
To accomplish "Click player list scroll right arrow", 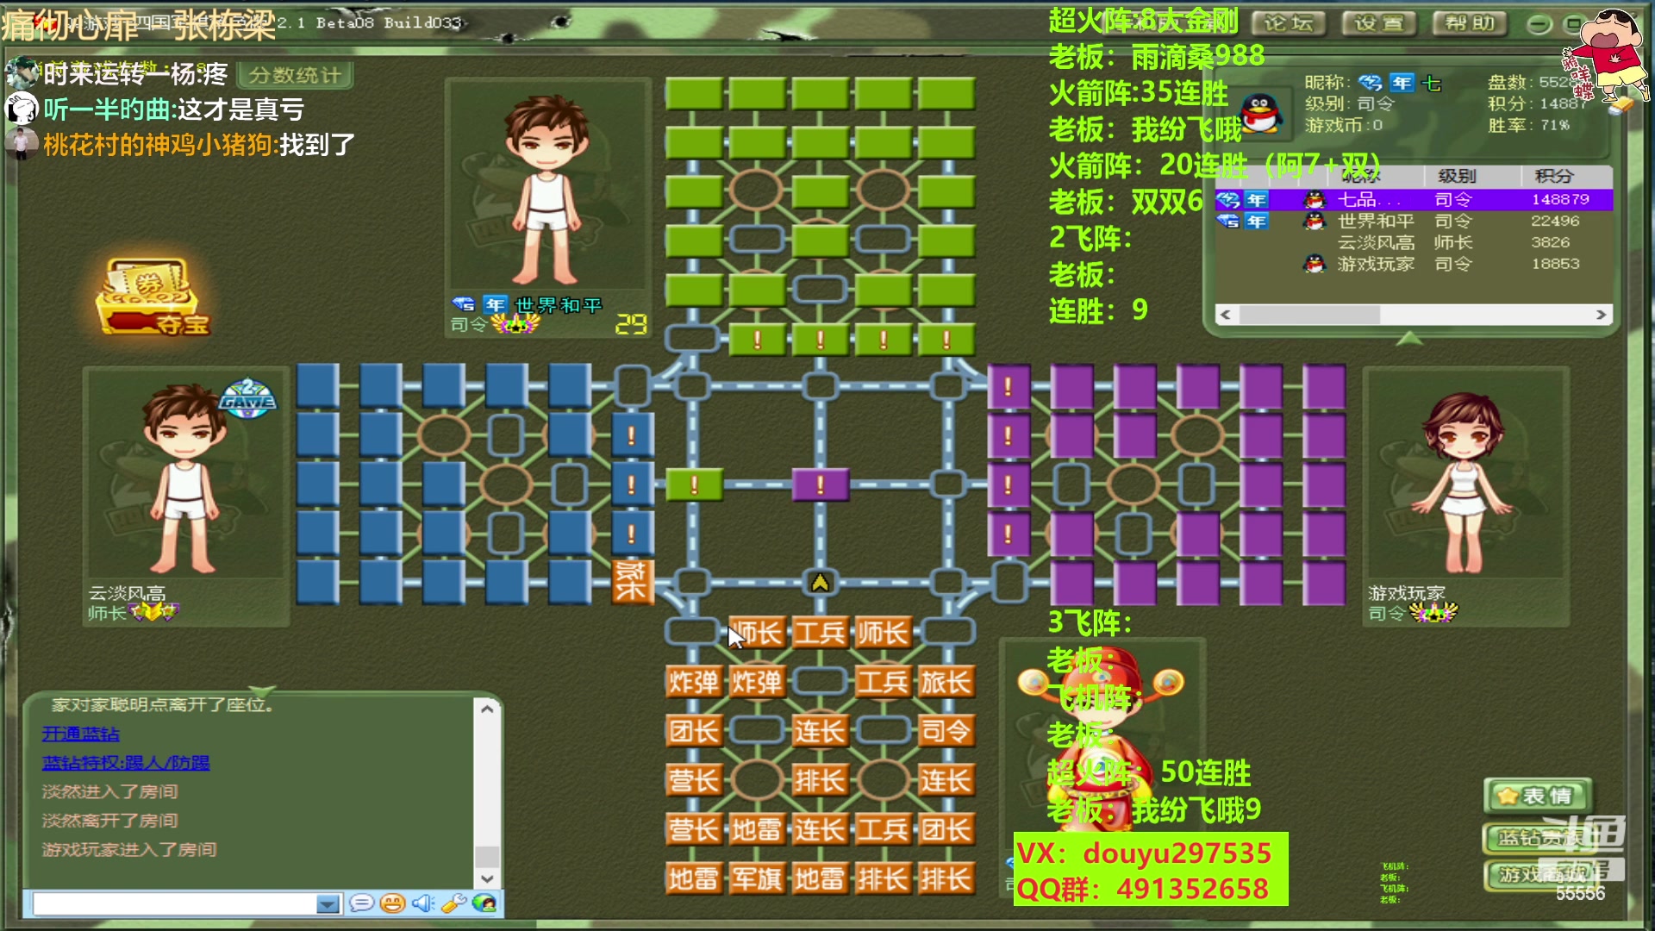I will coord(1601,315).
